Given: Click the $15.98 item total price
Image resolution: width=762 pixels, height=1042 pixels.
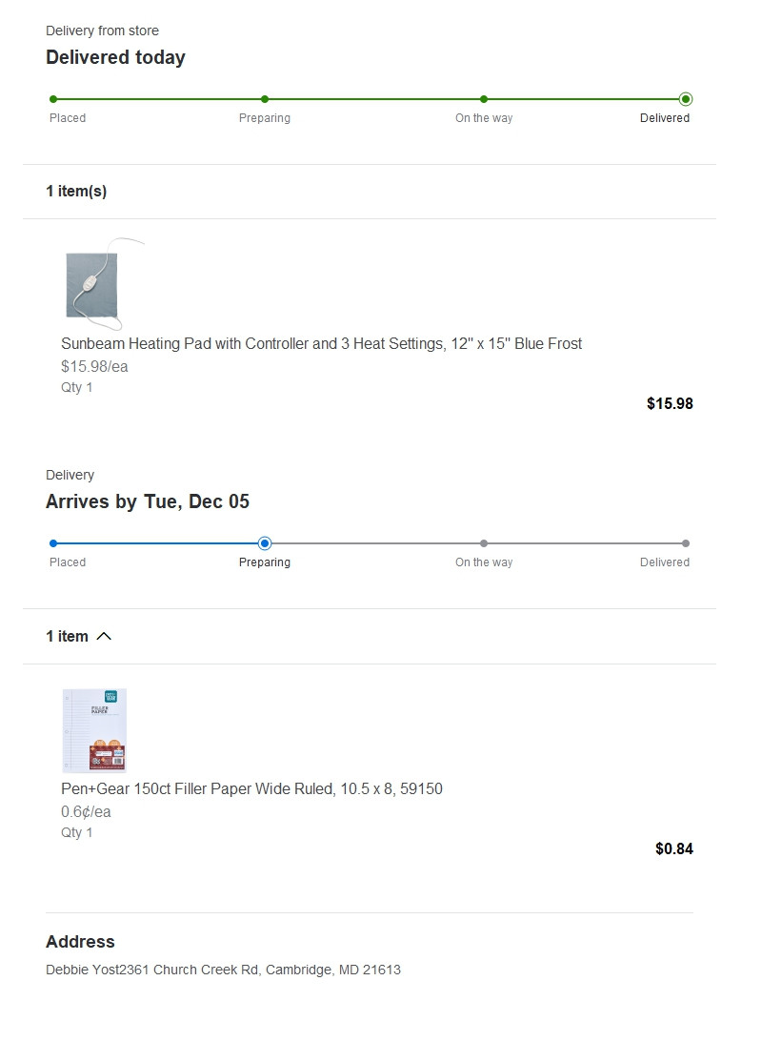Looking at the screenshot, I should [x=670, y=403].
